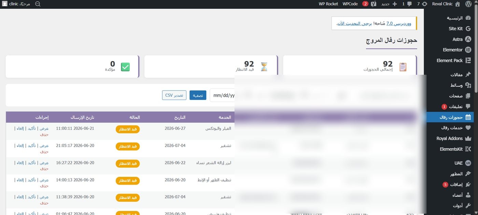
Task: Click the تصفية filter button
Action: (198, 95)
